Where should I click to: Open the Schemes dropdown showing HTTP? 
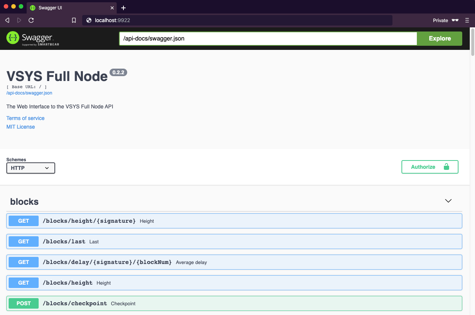30,168
